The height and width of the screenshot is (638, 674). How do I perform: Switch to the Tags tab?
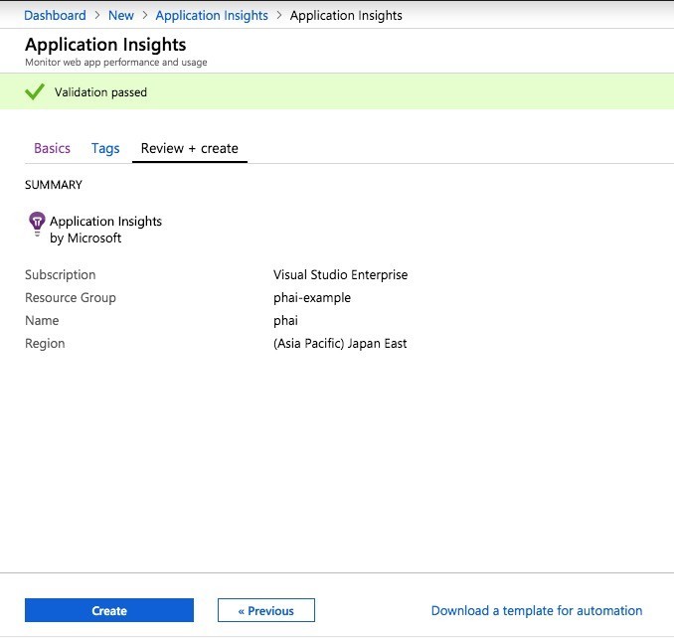(105, 148)
